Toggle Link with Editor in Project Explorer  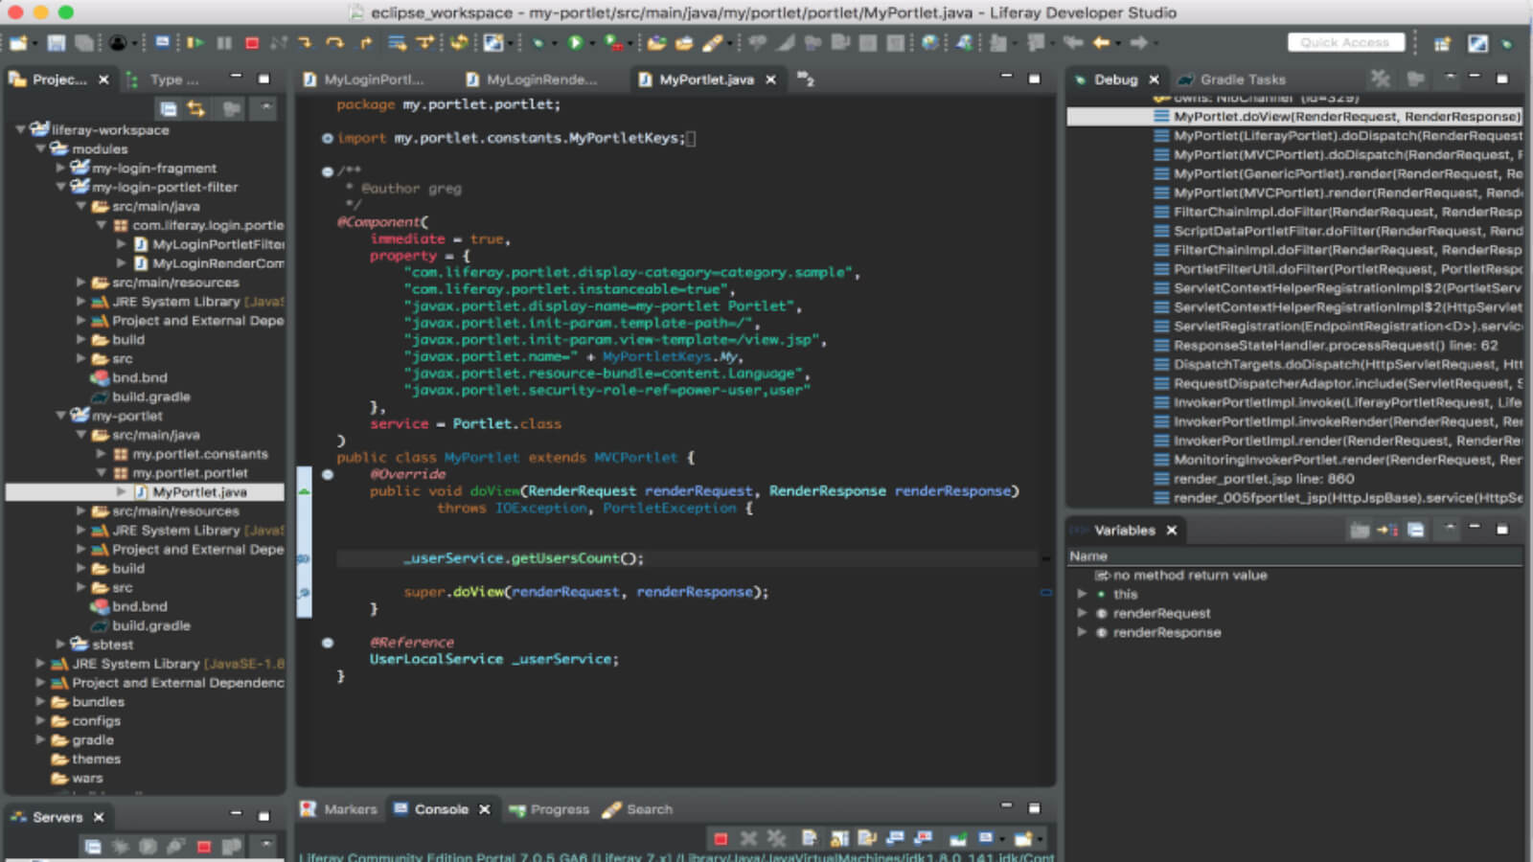pos(195,109)
